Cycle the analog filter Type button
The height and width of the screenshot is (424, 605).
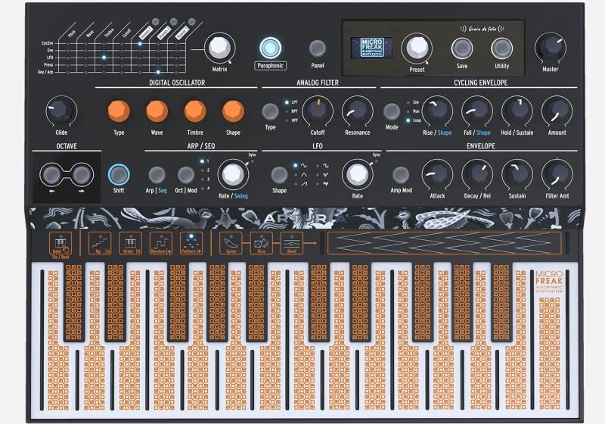pyautogui.click(x=270, y=111)
